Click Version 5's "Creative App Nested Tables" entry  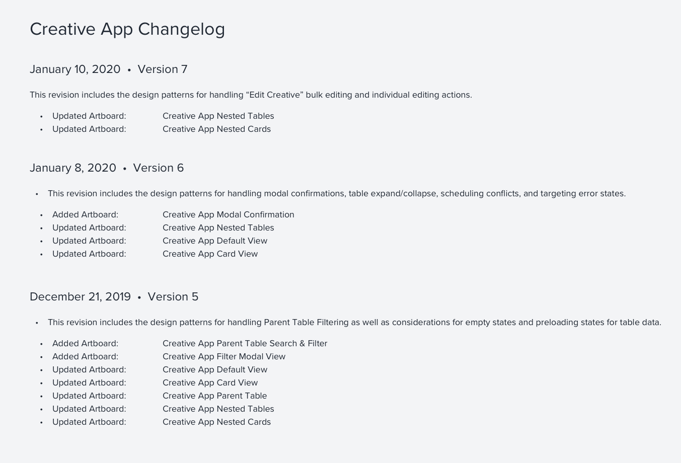tap(218, 409)
